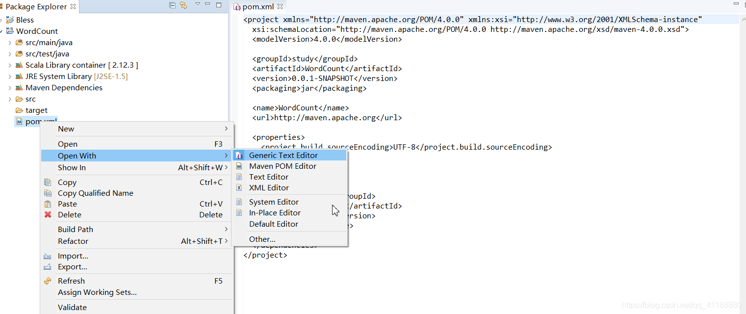Open pom.xml with System Editor
746x314 pixels.
[289, 202]
